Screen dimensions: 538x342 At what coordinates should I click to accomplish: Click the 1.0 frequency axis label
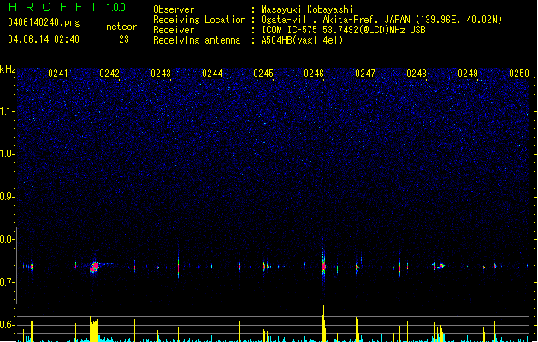click(7, 154)
